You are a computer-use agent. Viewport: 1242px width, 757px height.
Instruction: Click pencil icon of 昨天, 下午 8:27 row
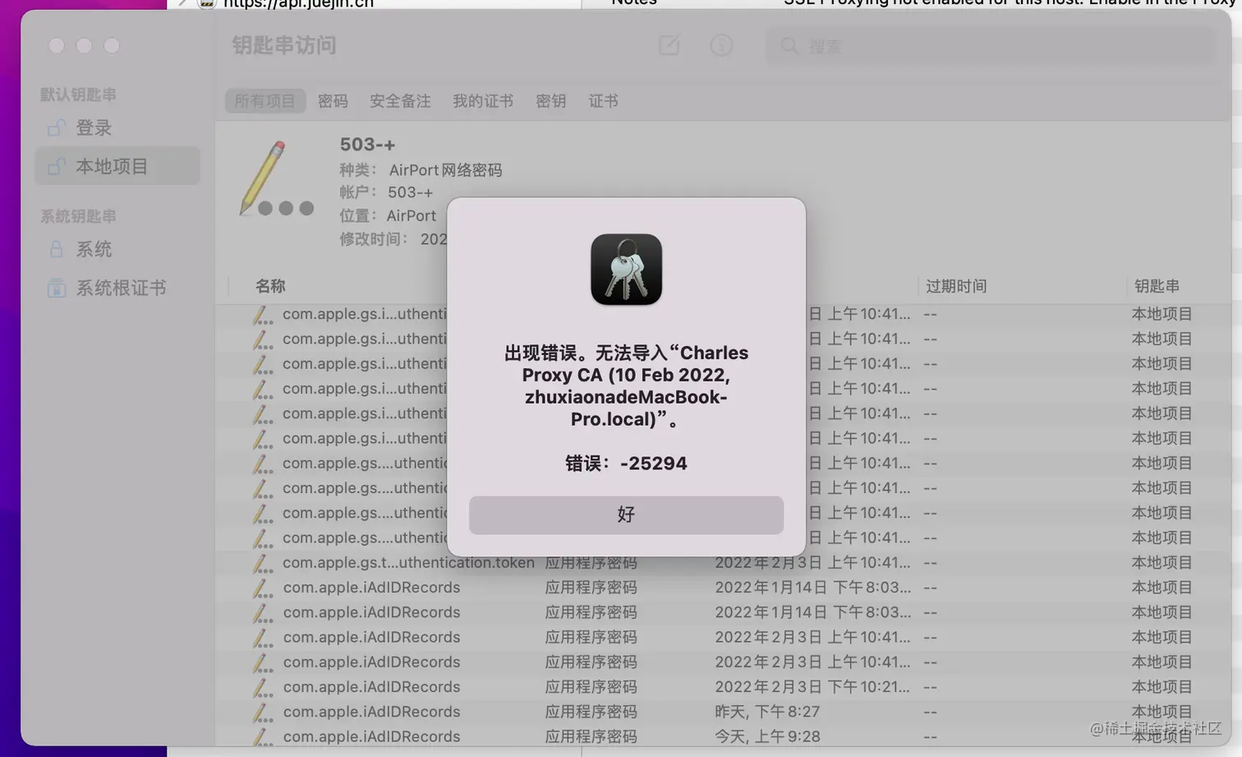[x=262, y=712]
